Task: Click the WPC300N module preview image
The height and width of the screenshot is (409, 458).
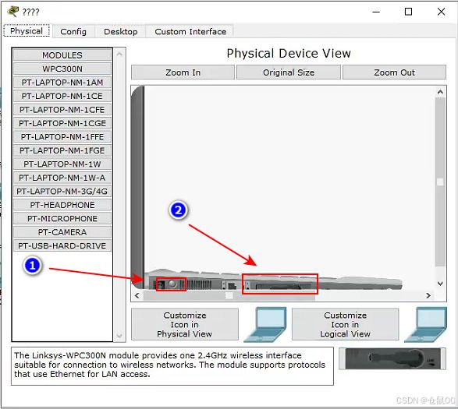Action: click(x=392, y=359)
